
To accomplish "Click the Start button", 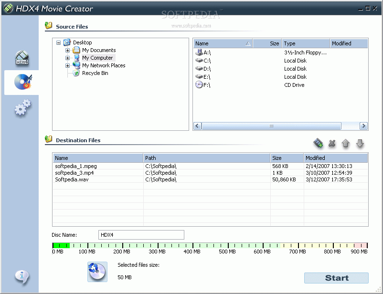I will click(x=336, y=278).
